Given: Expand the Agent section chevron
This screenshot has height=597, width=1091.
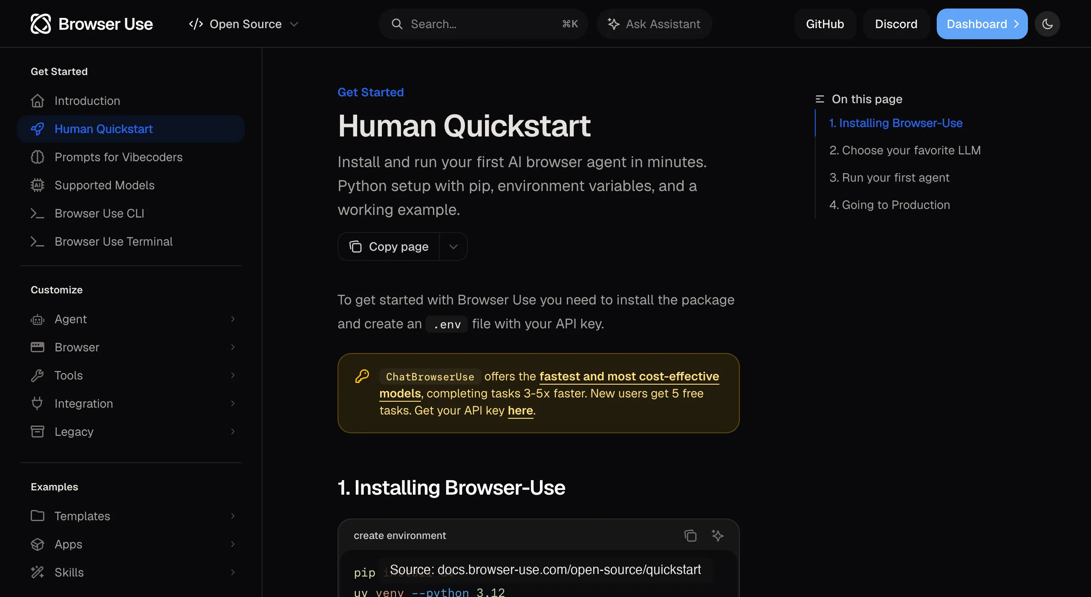Looking at the screenshot, I should (x=233, y=319).
